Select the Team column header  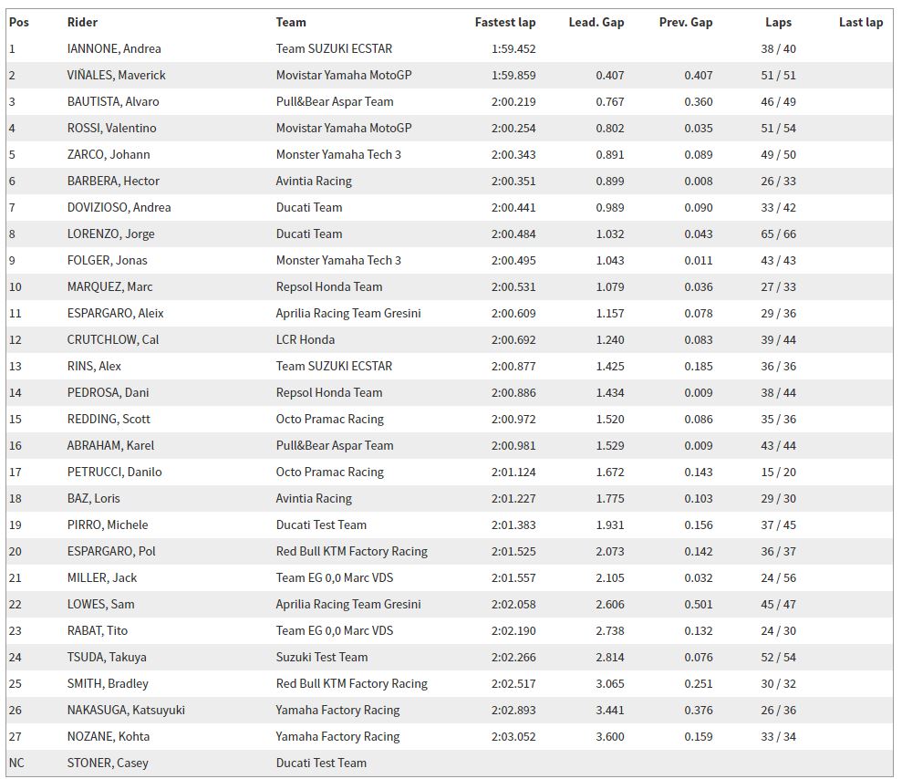click(291, 23)
